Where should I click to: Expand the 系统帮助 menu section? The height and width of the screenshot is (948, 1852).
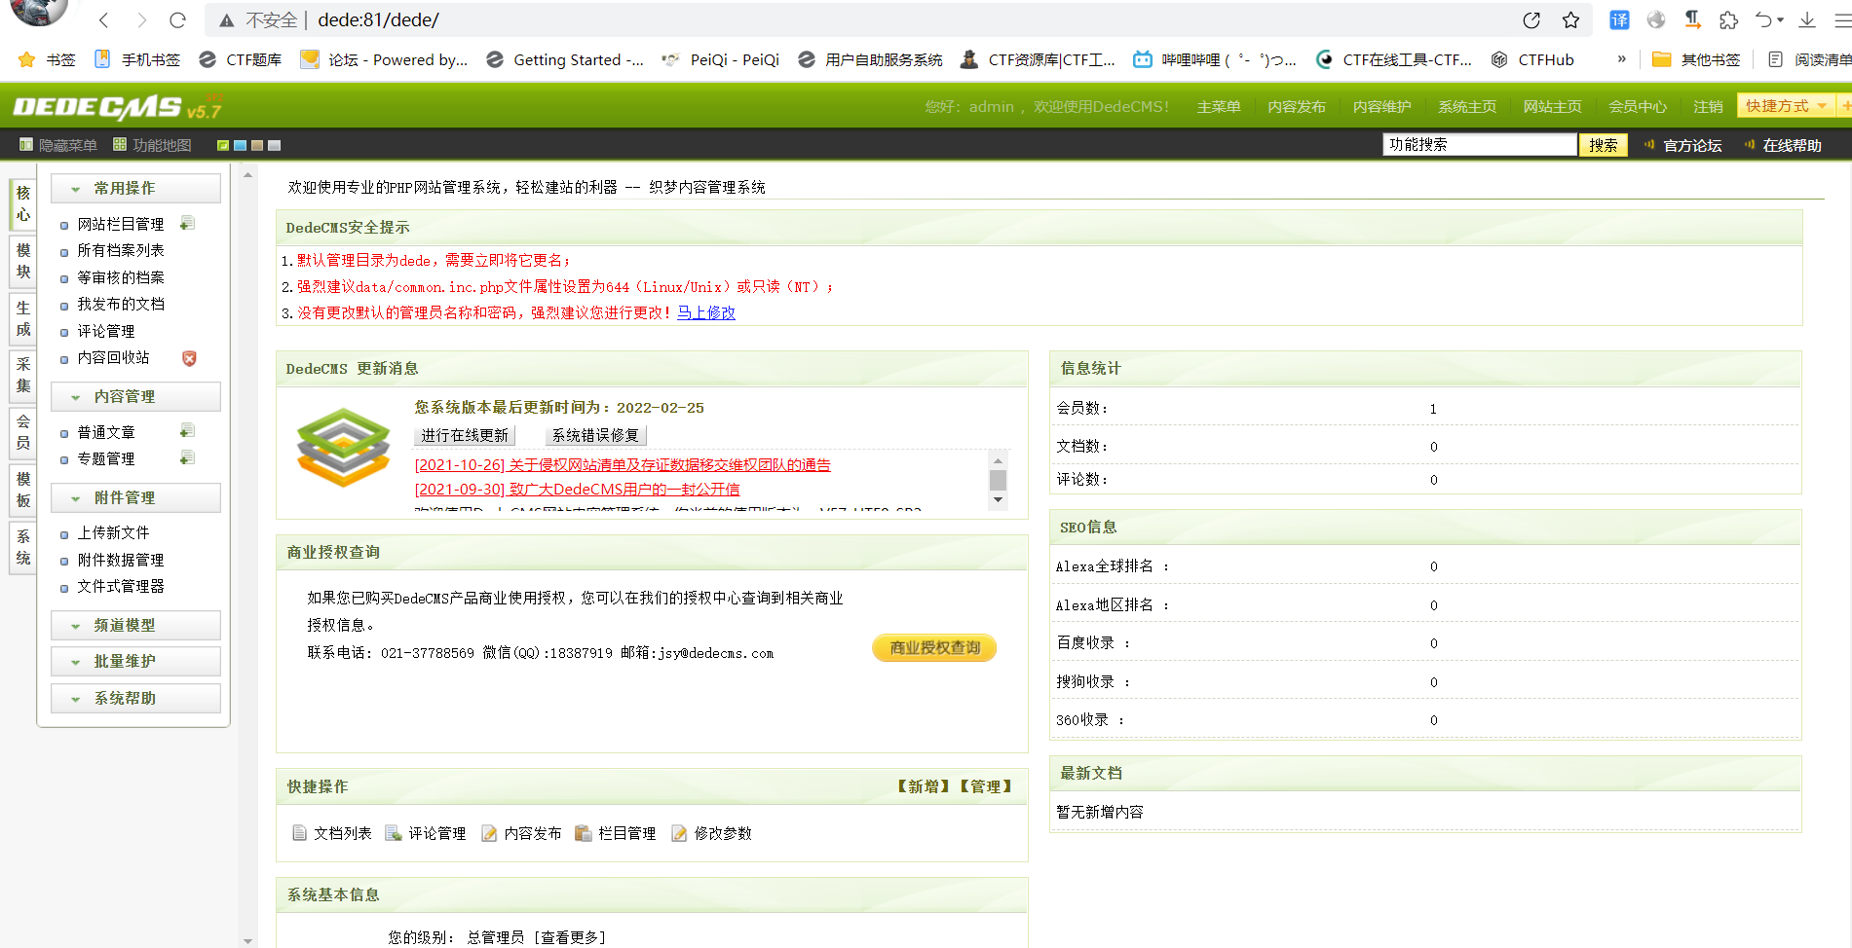135,698
